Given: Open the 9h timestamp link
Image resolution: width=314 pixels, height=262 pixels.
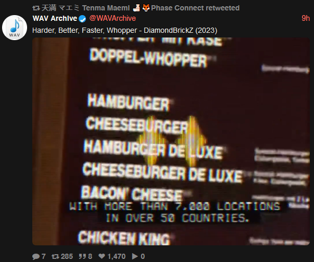Looking at the screenshot, I should [x=306, y=18].
